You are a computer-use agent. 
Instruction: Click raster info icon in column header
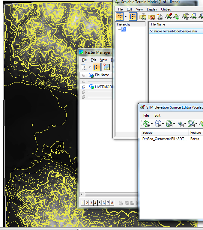coord(91,75)
